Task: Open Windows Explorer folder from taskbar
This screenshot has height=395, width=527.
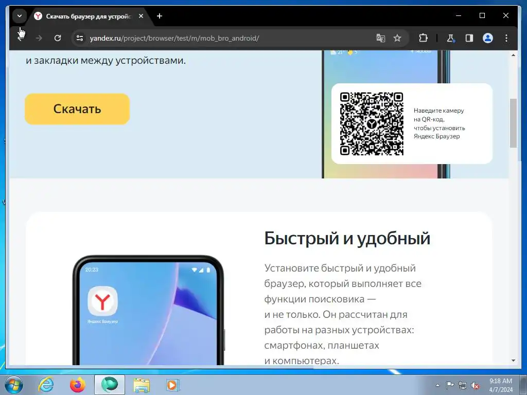Action: pos(142,385)
